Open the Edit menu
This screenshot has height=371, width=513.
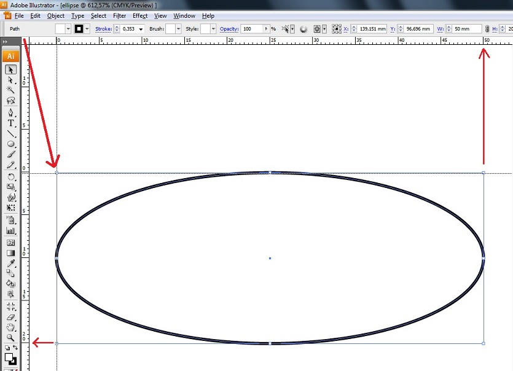pyautogui.click(x=35, y=16)
